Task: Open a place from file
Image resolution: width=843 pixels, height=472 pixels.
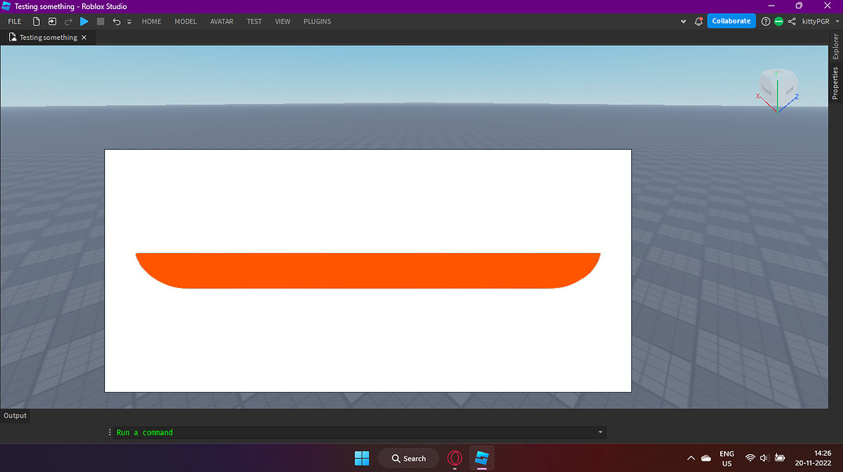Action: coord(52,21)
